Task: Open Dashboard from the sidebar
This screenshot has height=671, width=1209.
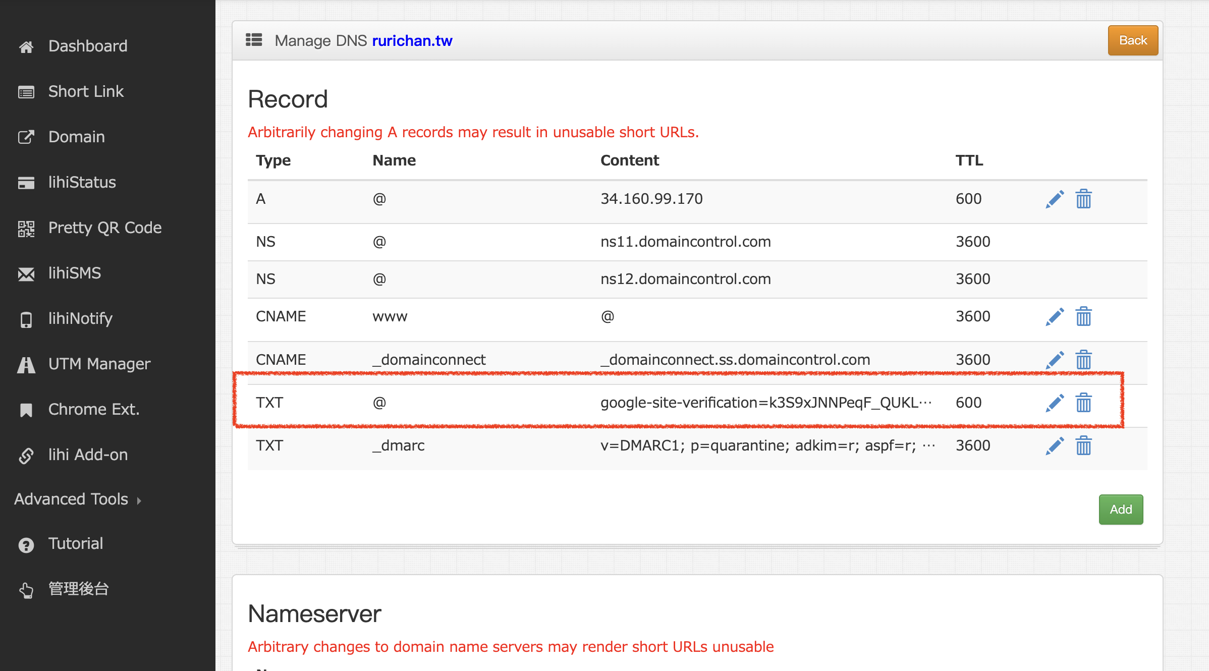Action: click(87, 46)
